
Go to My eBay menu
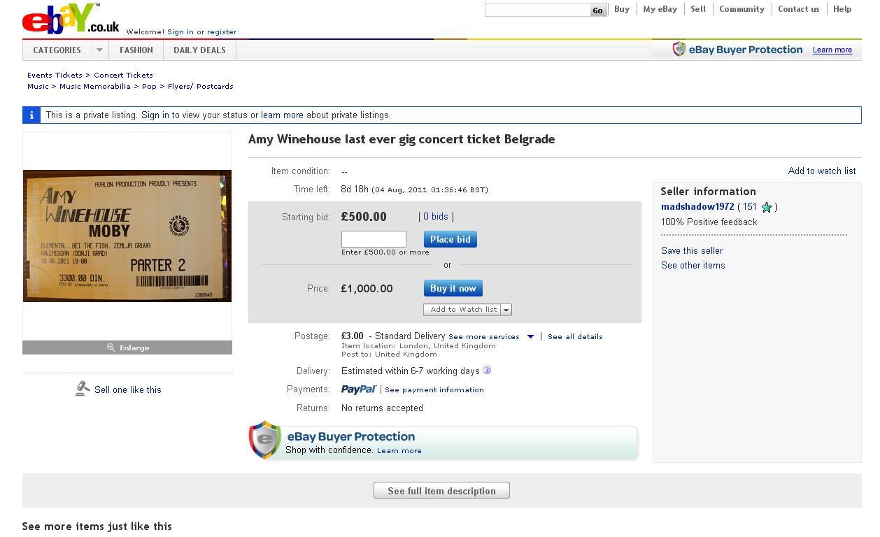660,9
